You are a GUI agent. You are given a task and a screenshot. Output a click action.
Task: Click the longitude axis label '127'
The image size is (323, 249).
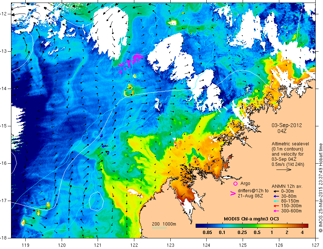coord(315,245)
